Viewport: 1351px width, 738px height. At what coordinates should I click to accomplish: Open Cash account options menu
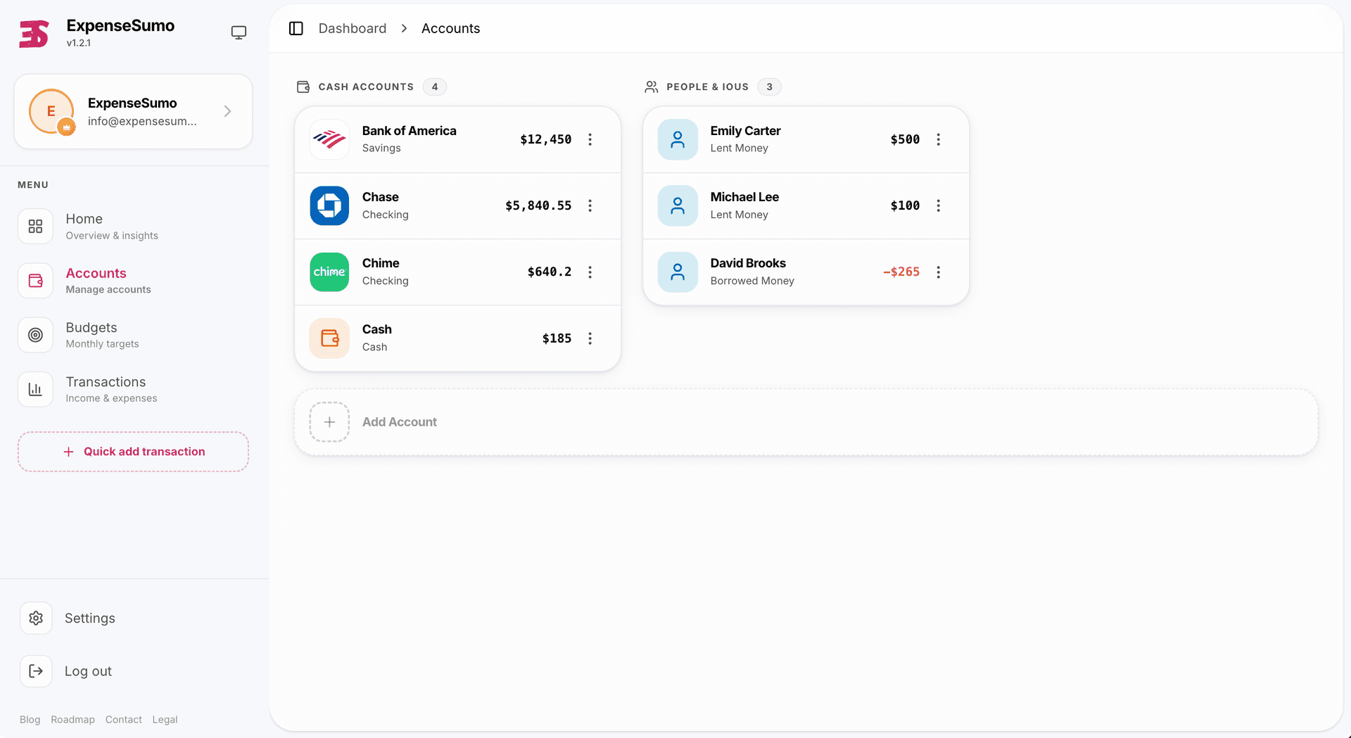[590, 338]
